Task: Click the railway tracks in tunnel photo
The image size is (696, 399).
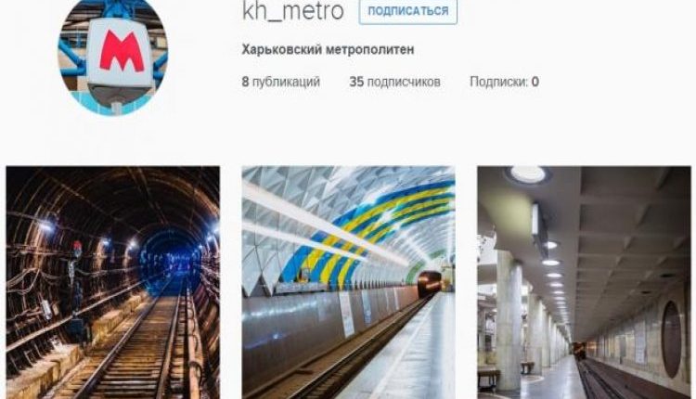Action: tap(133, 351)
